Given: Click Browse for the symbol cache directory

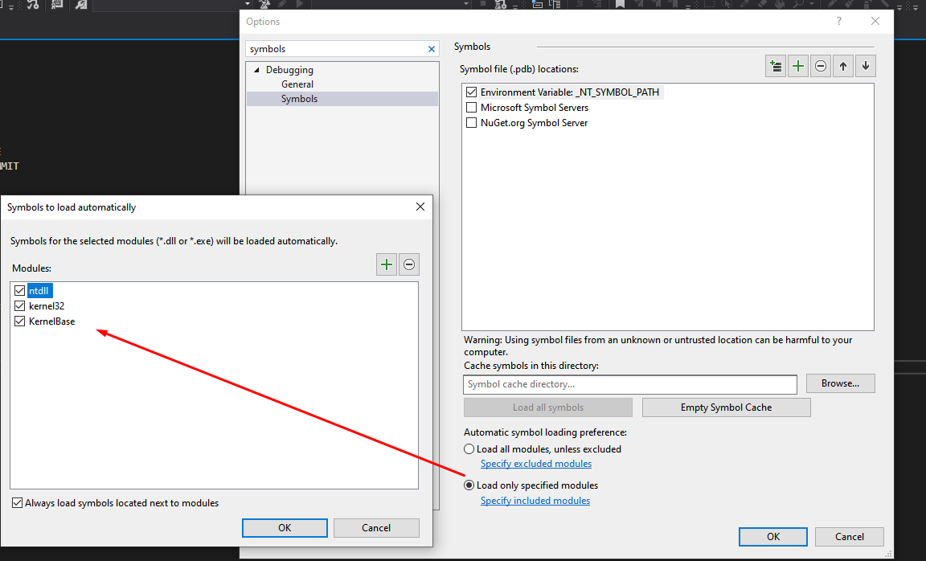Looking at the screenshot, I should pos(840,384).
